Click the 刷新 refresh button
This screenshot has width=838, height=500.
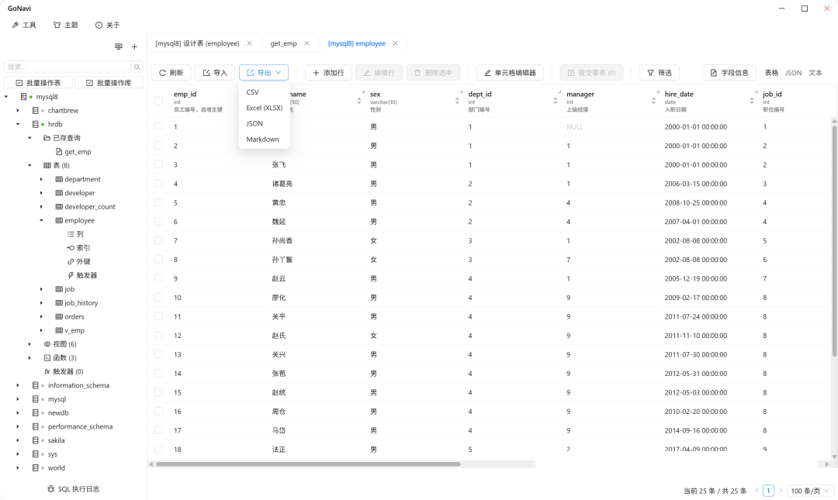[171, 73]
